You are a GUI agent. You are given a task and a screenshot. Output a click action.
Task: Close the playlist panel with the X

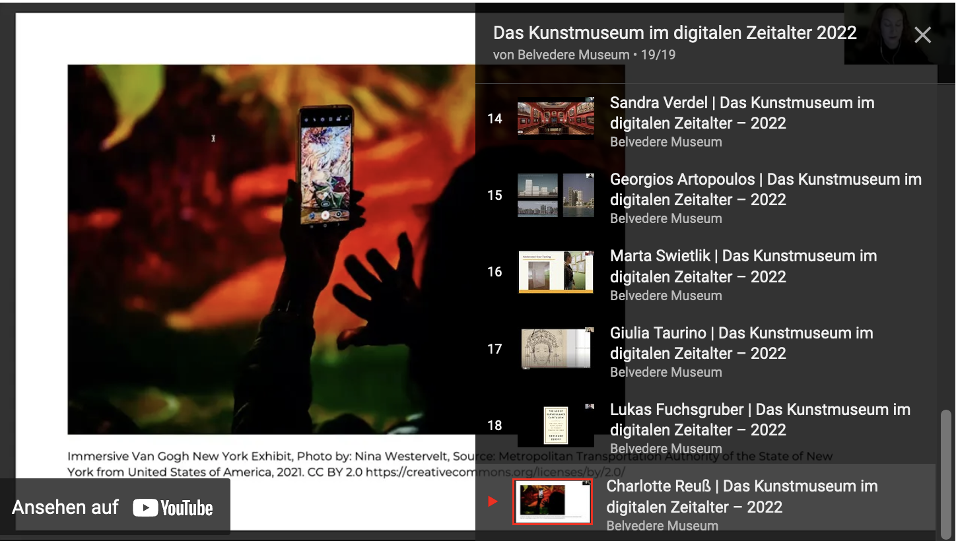(922, 35)
